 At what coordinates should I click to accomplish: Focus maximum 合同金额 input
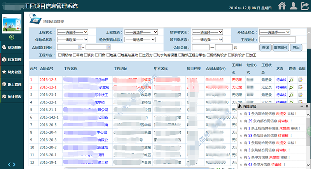pos(224,47)
